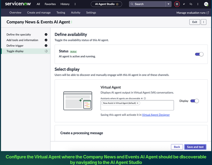
Task: Expand the Search scope dropdown arrow
Action: coord(168,4)
